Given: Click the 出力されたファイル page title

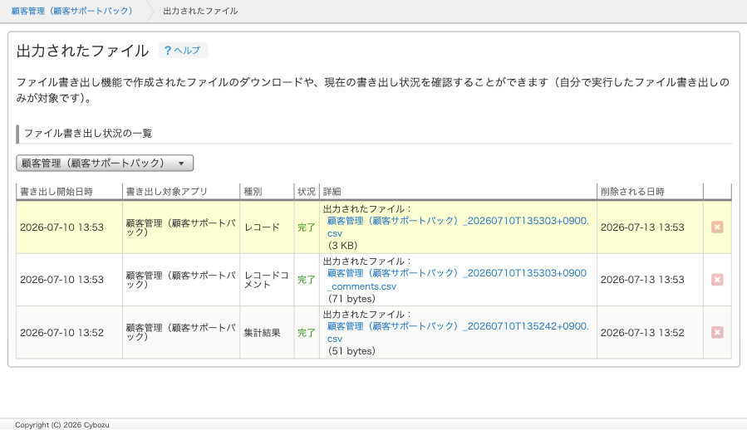Looking at the screenshot, I should click(82, 51).
